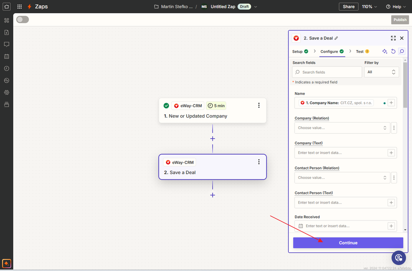
Task: Expand the Untitled Zap title chevron
Action: (x=255, y=7)
